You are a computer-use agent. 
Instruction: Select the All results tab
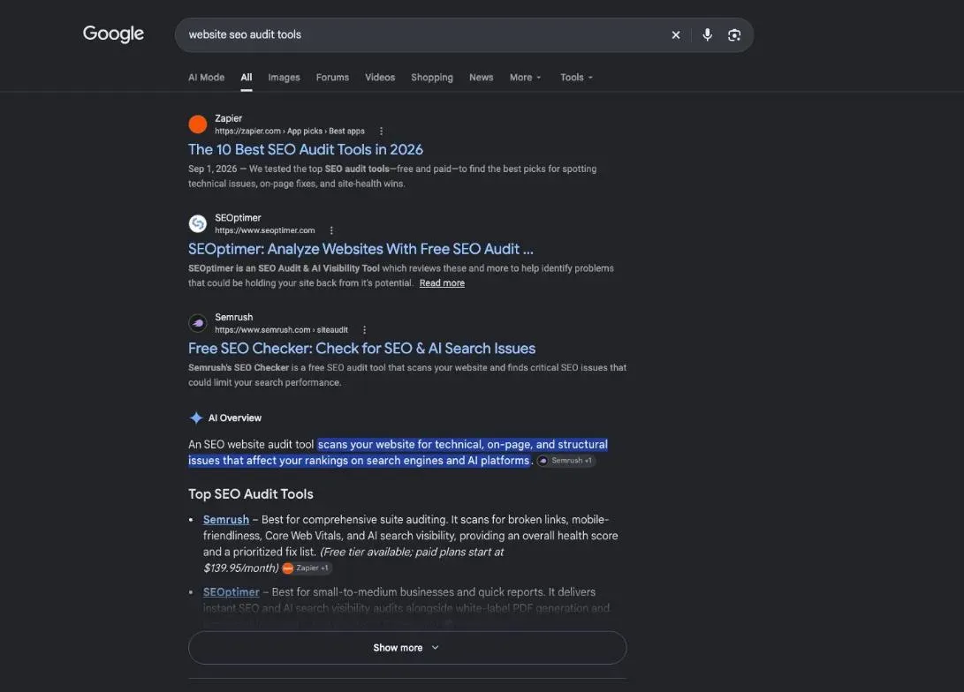[246, 78]
